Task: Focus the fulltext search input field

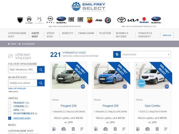Action: tap(23, 69)
